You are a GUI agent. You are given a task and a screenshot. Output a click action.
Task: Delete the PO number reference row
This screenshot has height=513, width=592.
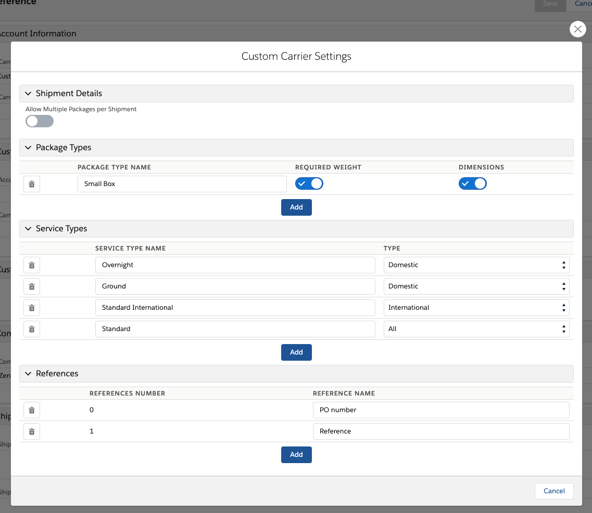(32, 410)
